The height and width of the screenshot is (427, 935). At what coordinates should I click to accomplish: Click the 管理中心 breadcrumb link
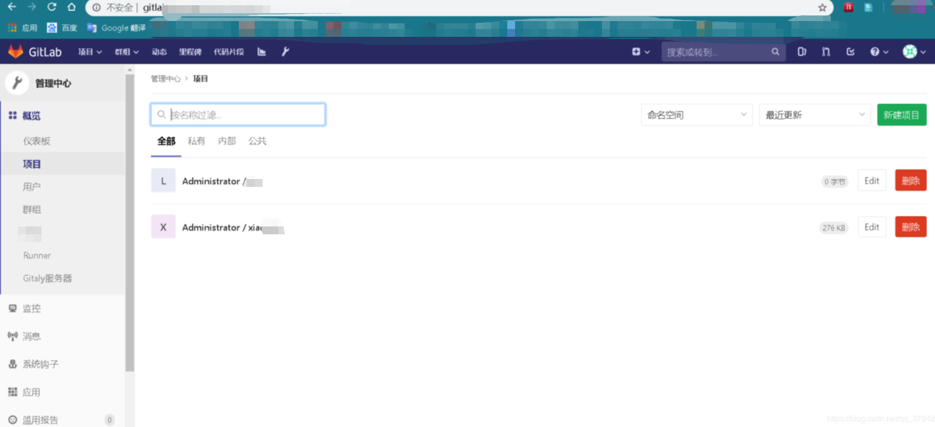pos(166,78)
